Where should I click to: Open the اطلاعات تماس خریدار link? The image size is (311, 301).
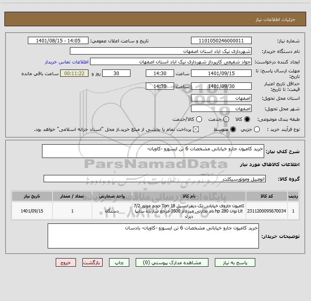[67, 62]
